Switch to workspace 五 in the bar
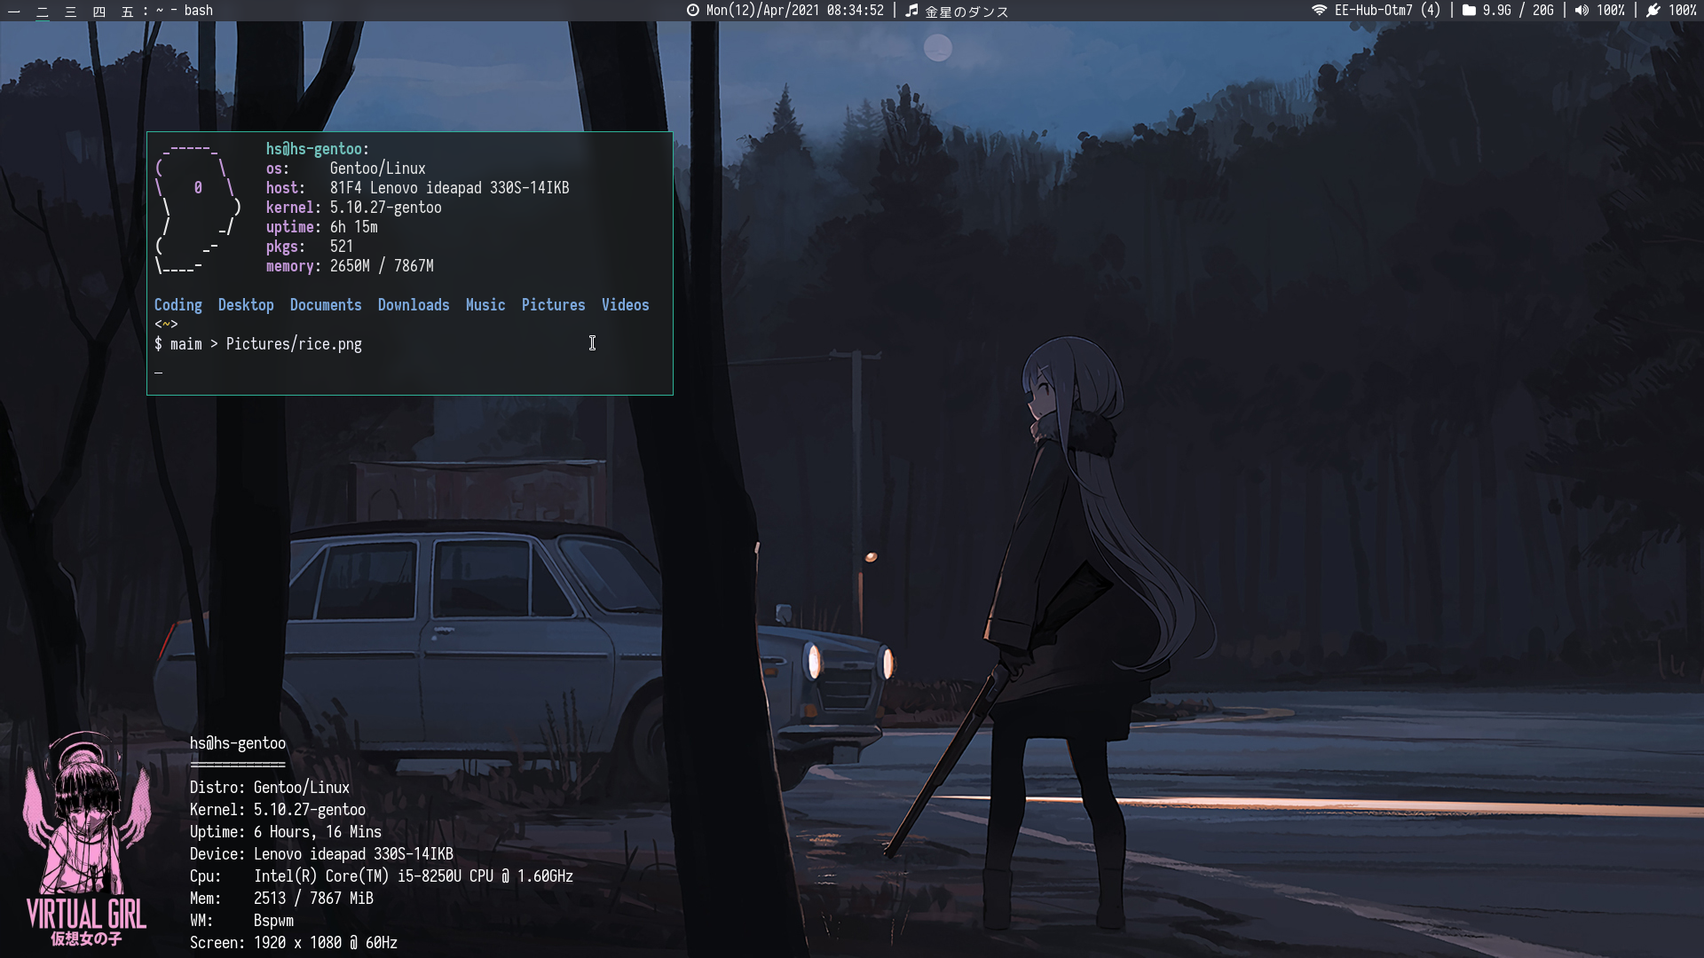 pos(128,11)
